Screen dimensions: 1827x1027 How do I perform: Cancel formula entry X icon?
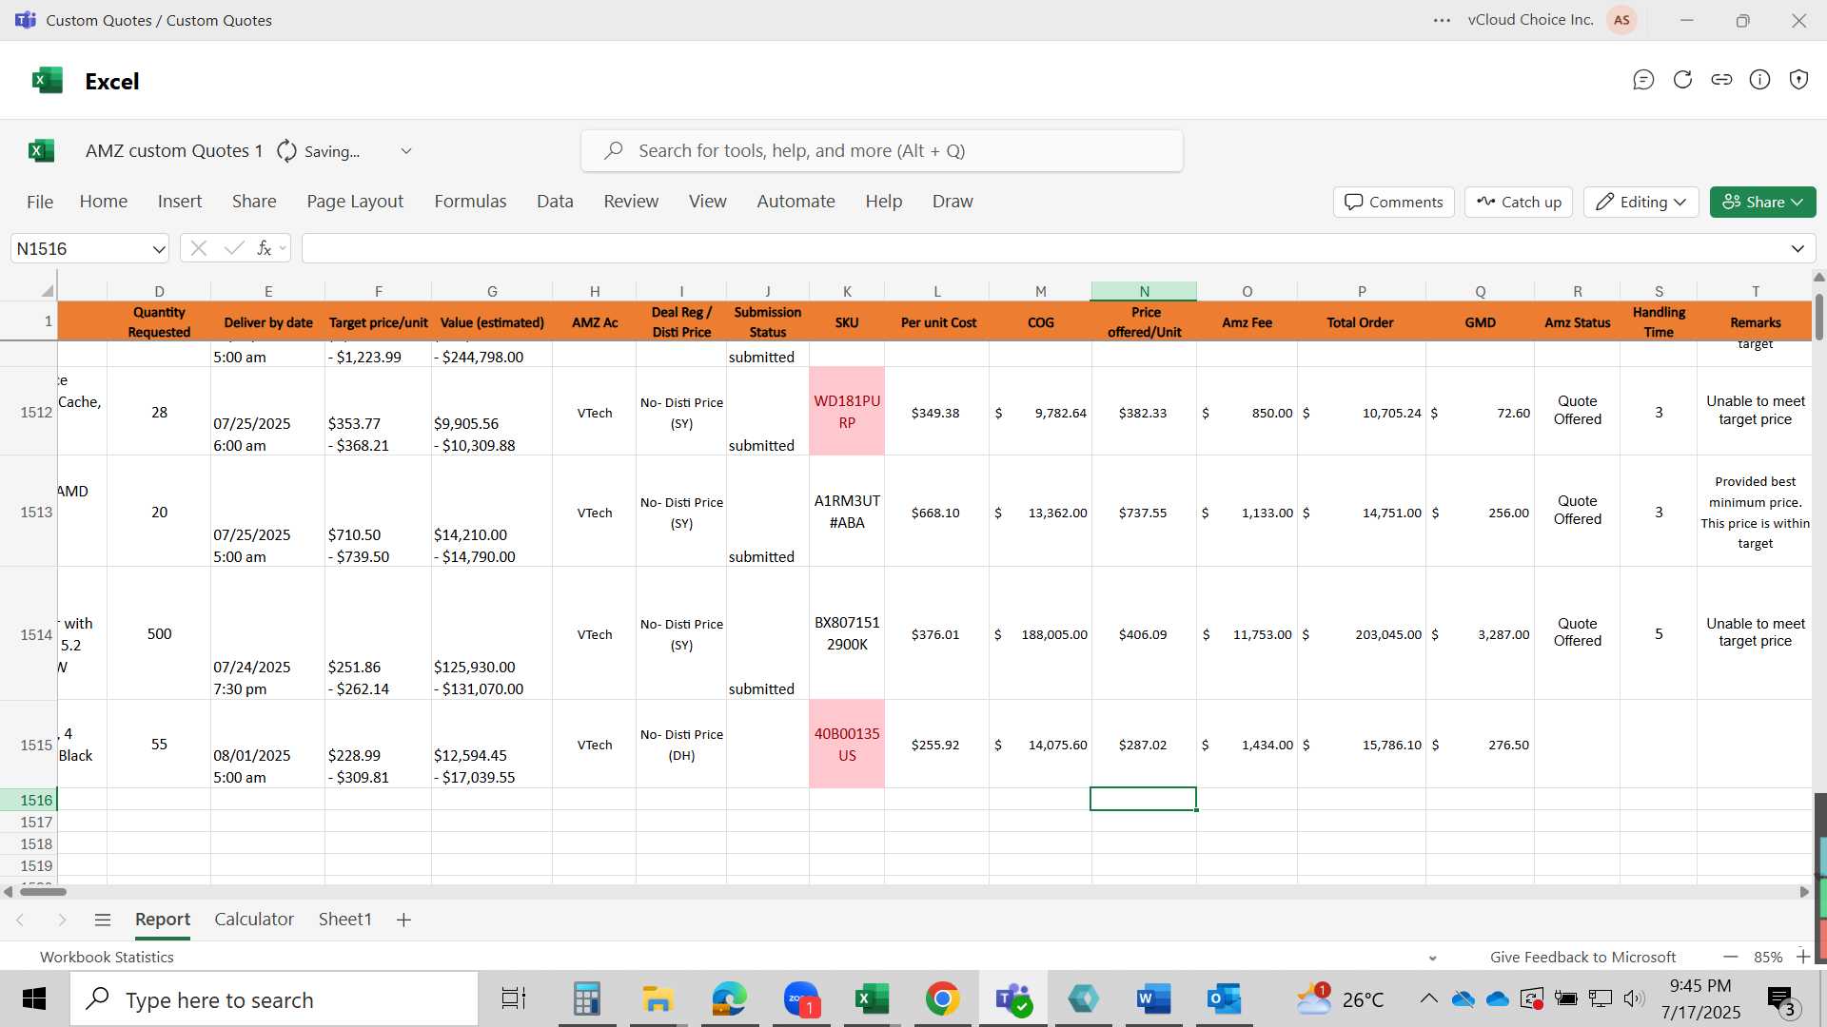pyautogui.click(x=198, y=248)
